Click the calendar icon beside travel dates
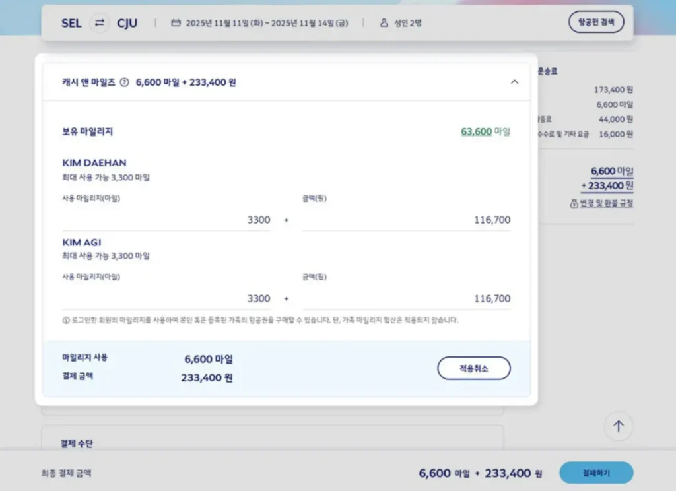The height and width of the screenshot is (491, 676). (x=176, y=23)
